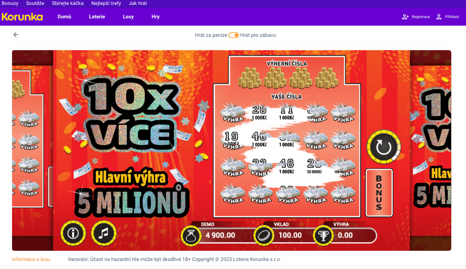Mute the game music note icon
Screen dimensions: 466x269
coord(104,233)
